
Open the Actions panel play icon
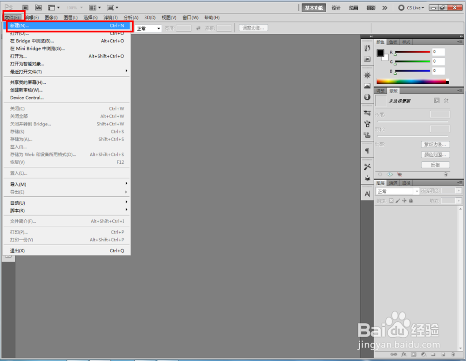367,59
